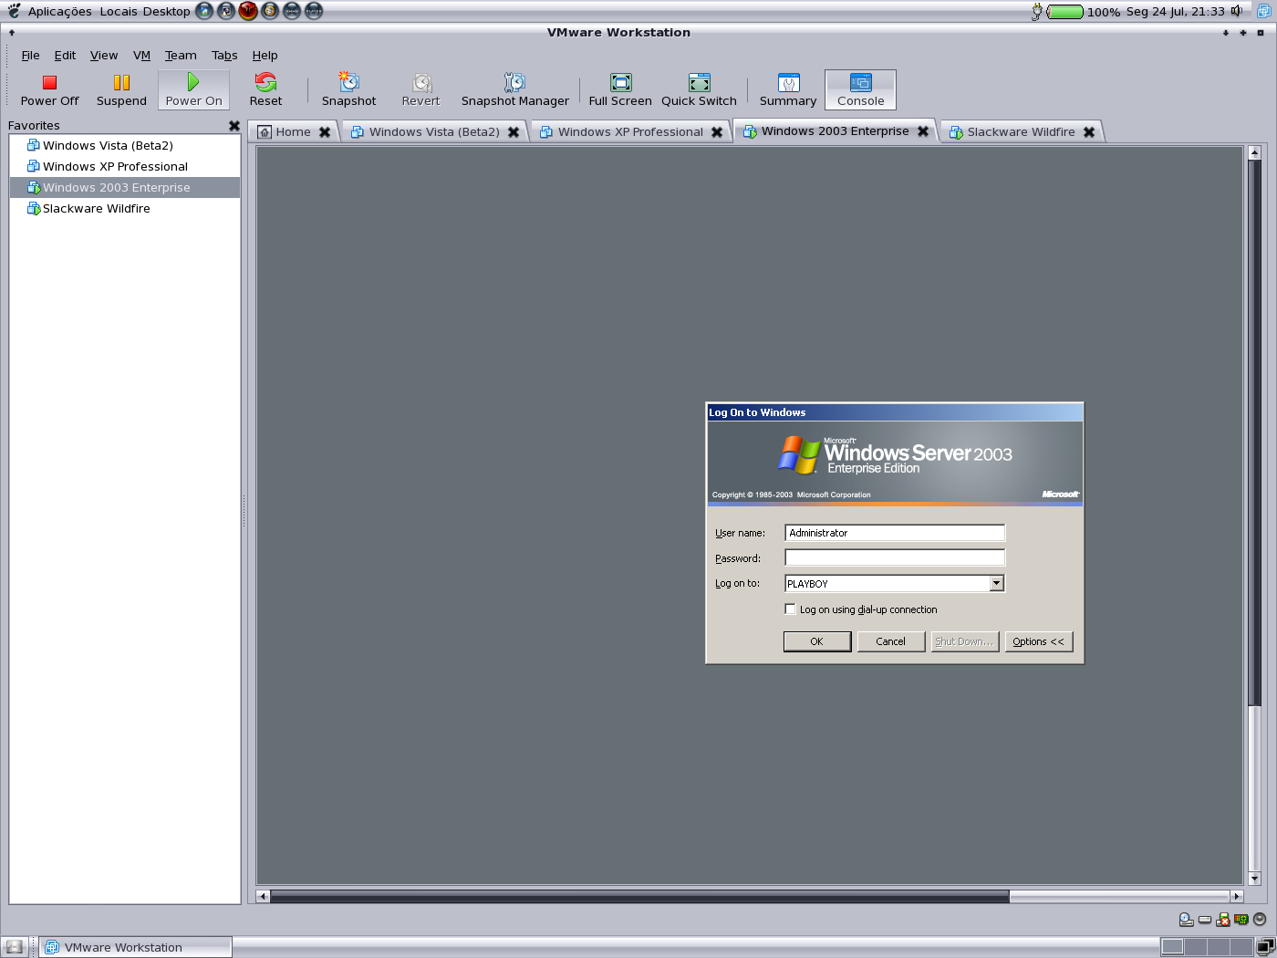
Task: Click the sound device status icon
Action: point(1260,920)
